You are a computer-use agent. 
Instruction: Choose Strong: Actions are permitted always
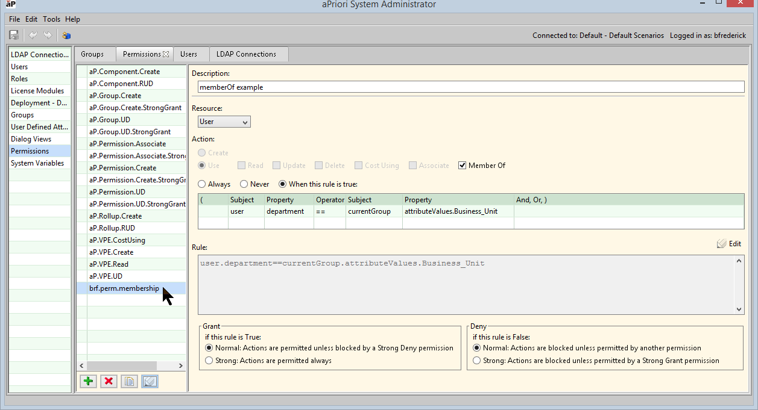(x=209, y=361)
